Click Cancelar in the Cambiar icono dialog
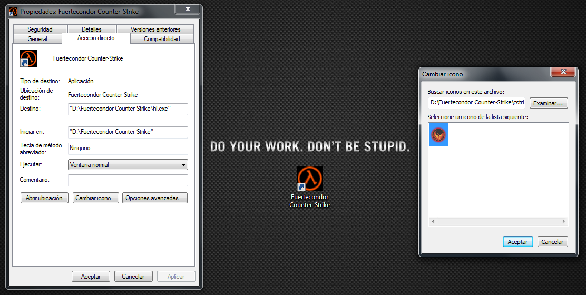The width and height of the screenshot is (586, 295). point(552,242)
